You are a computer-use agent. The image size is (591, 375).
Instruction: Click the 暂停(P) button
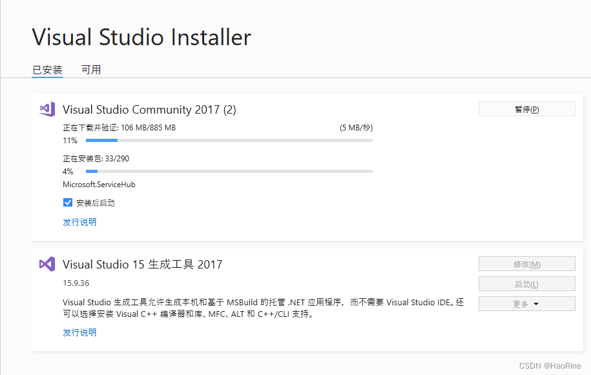pos(526,108)
